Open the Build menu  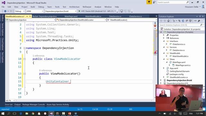(x=33, y=7)
